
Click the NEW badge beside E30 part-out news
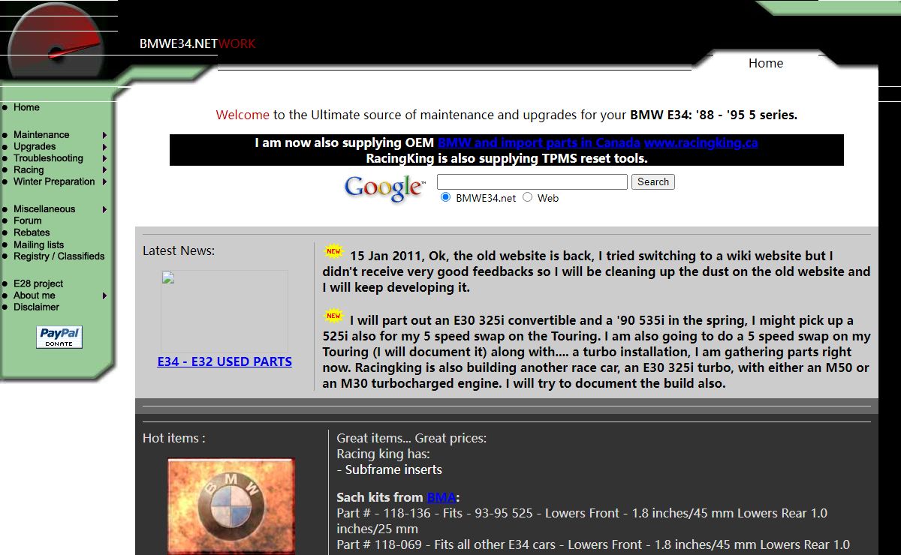(333, 316)
